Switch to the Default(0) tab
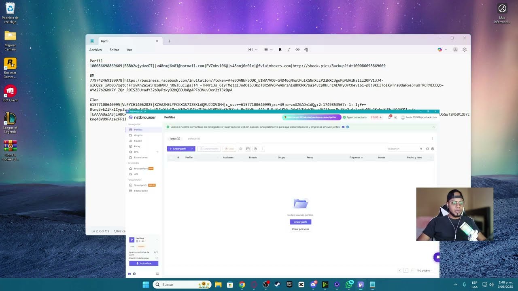This screenshot has width=518, height=291. coord(194,139)
